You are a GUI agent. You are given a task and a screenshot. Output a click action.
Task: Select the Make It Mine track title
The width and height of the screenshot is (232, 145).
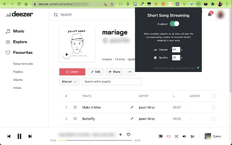[x=92, y=107]
